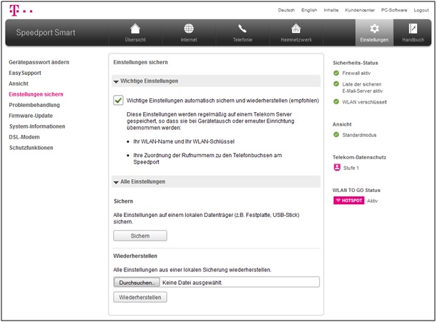Viewport: 437px width, 322px height.
Task: Open DSL-Modem in sidebar
Action: (24, 137)
